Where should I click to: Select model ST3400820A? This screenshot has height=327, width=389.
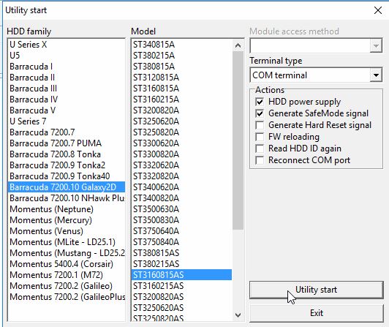[182, 198]
